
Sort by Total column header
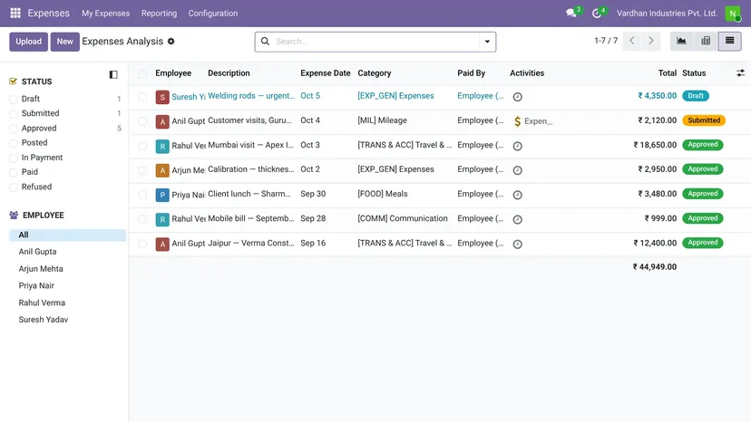click(668, 73)
